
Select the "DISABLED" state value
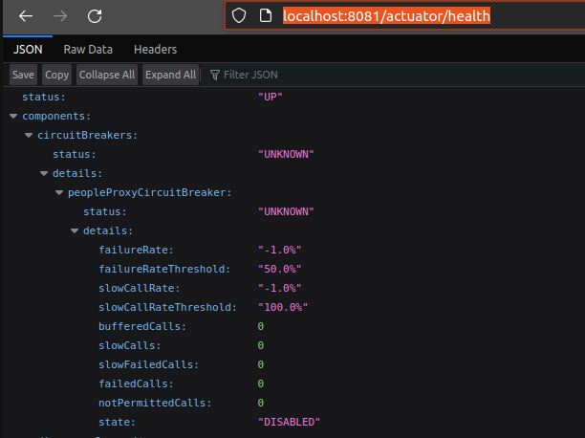click(289, 422)
